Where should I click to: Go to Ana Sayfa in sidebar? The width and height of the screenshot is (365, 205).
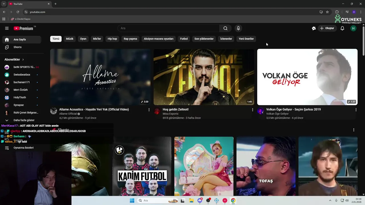coord(22,40)
